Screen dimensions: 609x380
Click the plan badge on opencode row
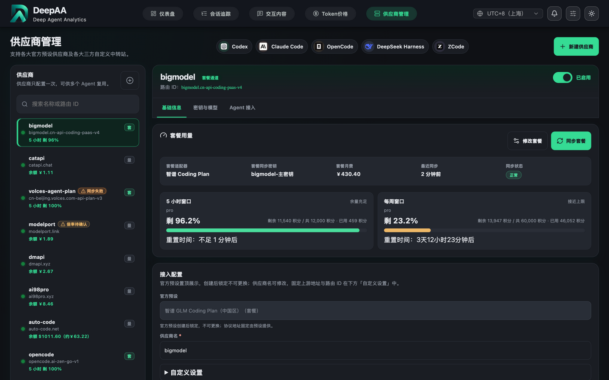(x=129, y=356)
